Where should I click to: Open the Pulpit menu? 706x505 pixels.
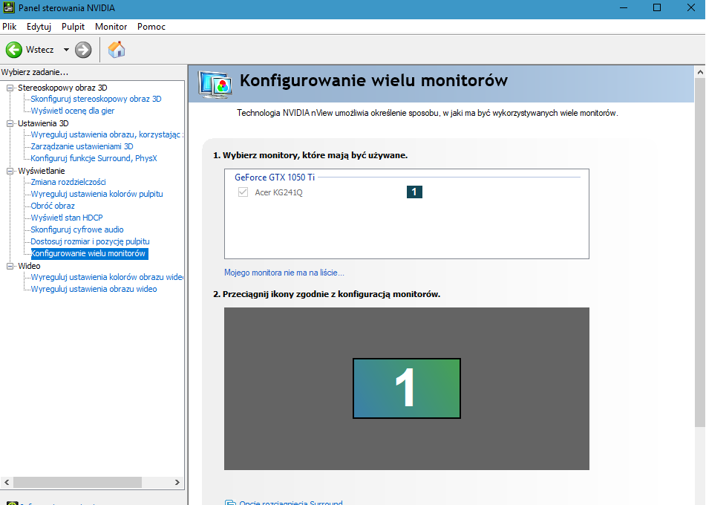pos(73,27)
